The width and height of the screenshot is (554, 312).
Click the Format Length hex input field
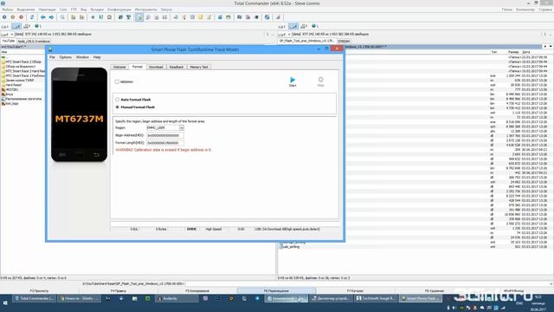pos(165,143)
